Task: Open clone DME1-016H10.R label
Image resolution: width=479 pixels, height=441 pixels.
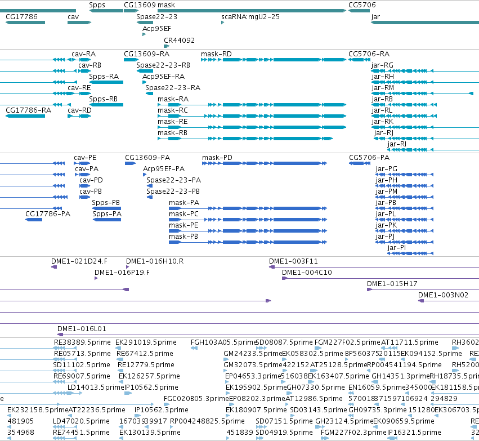Action: coord(155,261)
